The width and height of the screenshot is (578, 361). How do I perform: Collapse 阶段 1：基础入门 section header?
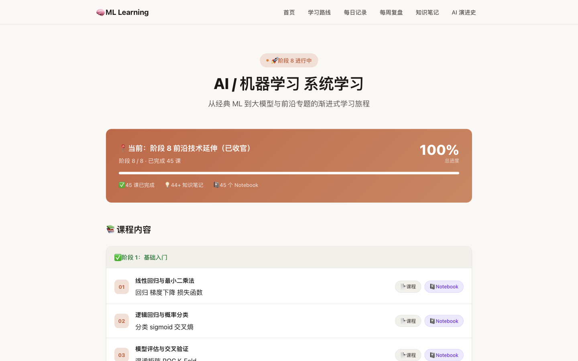tap(289, 258)
